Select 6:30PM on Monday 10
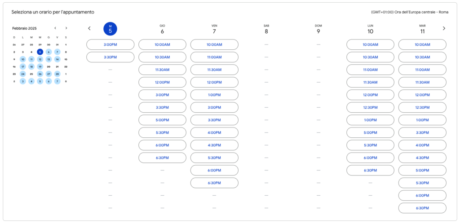Viewport: 460px width, 224px height. tap(370, 170)
